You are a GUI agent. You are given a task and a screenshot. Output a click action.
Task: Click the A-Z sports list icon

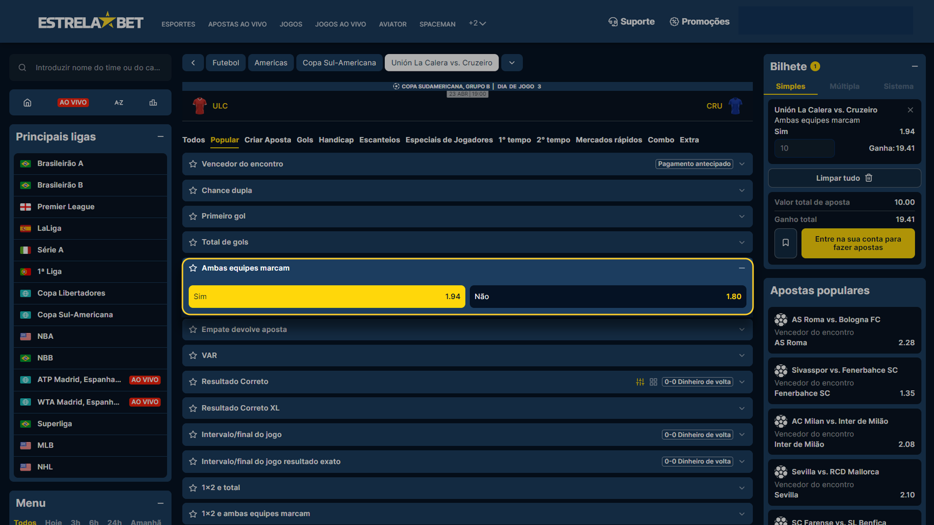(x=119, y=103)
